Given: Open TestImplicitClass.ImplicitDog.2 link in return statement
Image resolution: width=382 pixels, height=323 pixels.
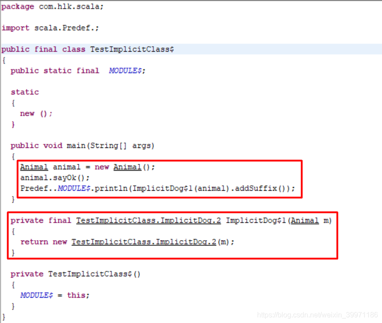Looking at the screenshot, I should point(144,242).
